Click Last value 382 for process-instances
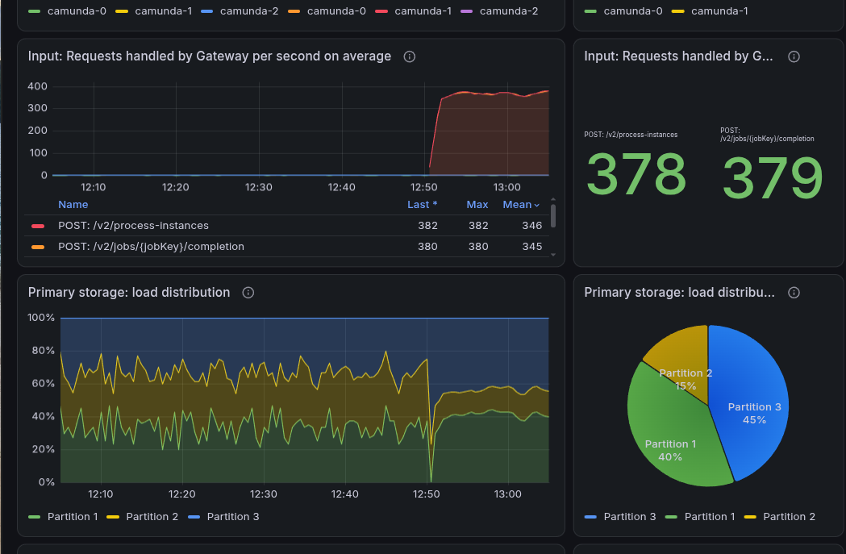This screenshot has height=554, width=846. click(428, 226)
